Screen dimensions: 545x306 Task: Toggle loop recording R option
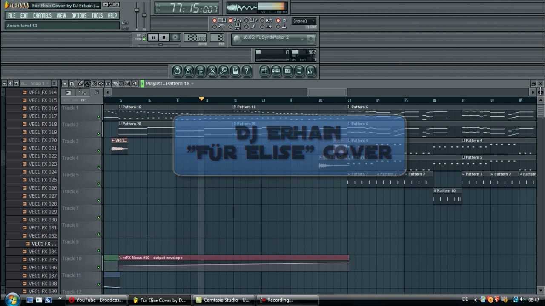pyautogui.click(x=267, y=20)
